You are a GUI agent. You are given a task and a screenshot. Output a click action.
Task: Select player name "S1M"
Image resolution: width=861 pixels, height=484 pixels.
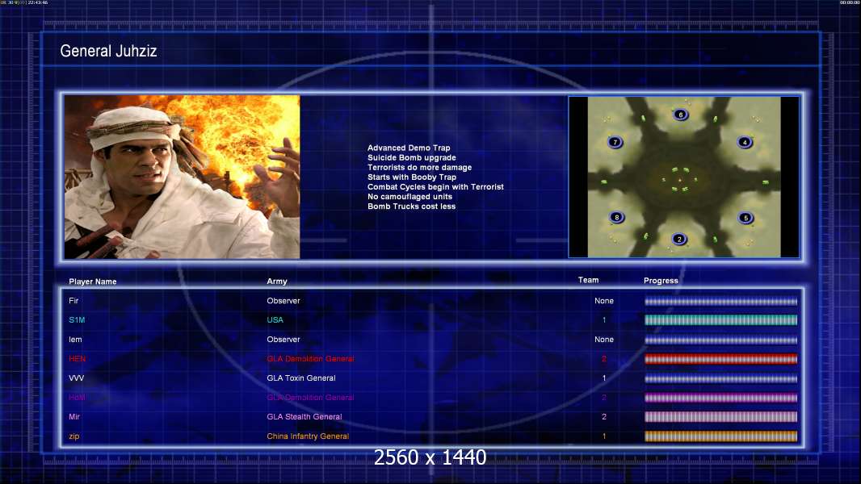coord(77,320)
